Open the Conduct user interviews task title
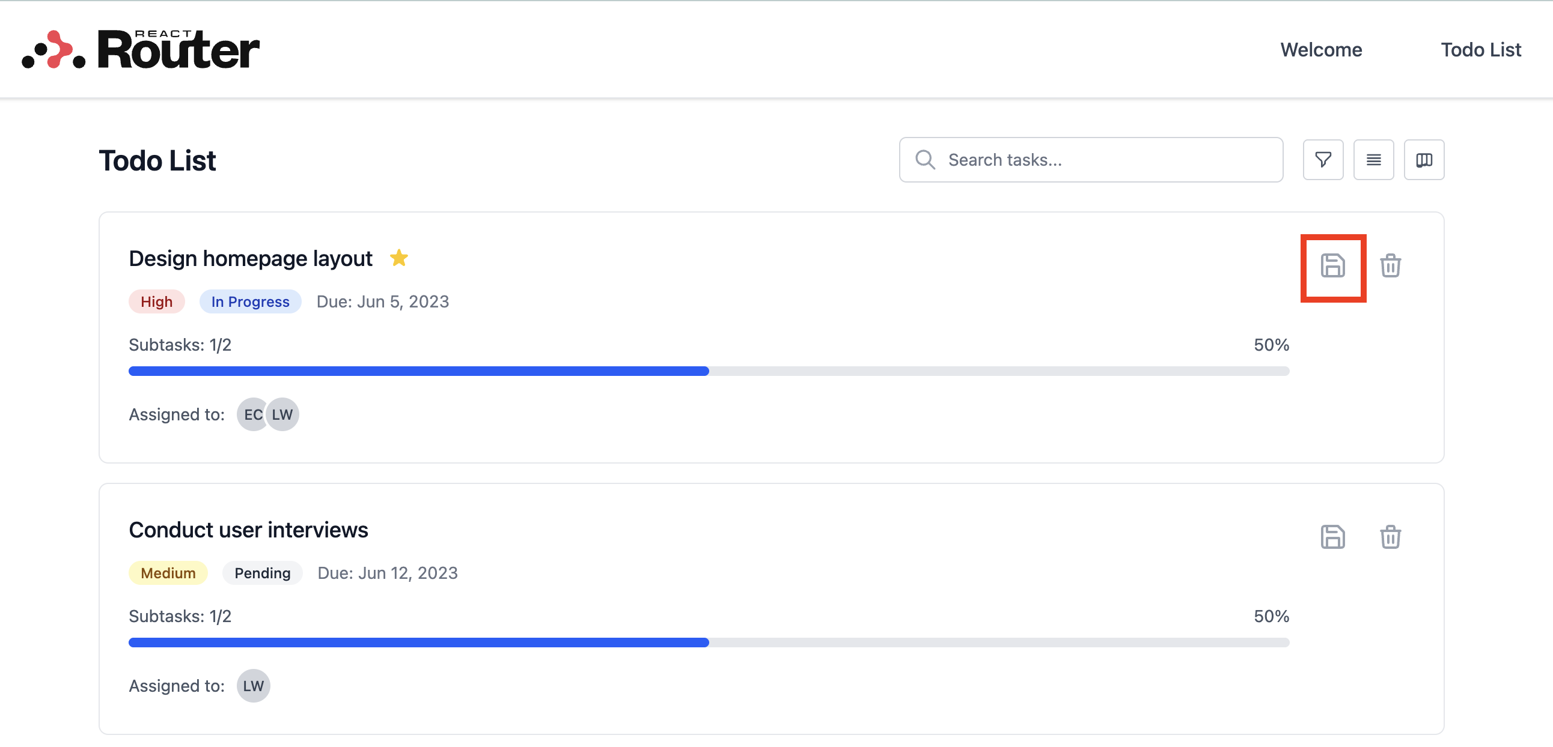Screen dimensions: 1553x747 [248, 530]
